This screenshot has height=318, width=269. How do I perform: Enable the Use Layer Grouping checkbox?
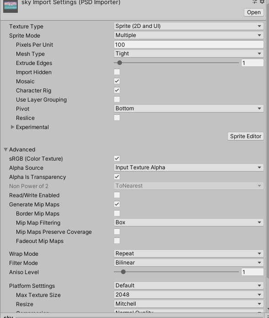[x=117, y=99]
